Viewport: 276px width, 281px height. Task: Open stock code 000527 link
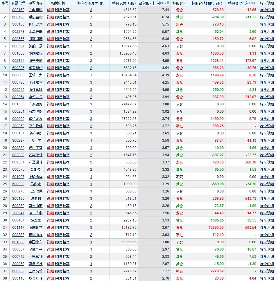(x=18, y=46)
